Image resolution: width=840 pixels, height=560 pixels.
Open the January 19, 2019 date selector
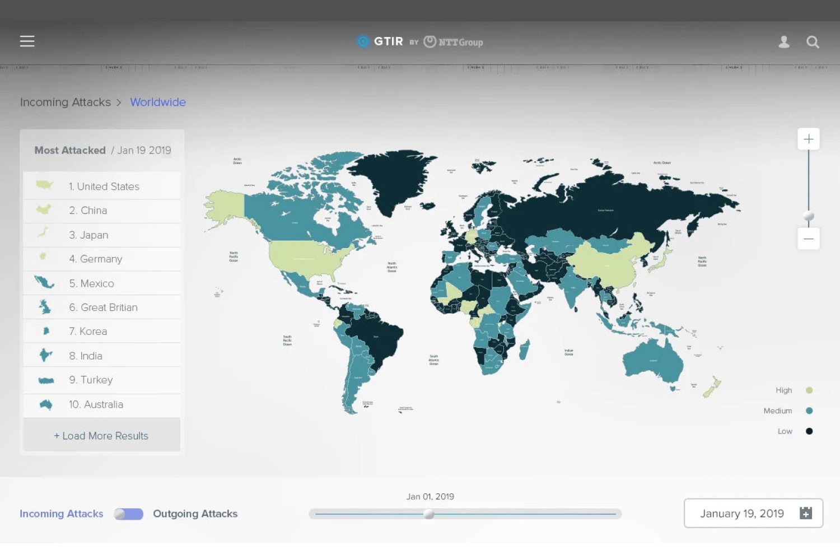pyautogui.click(x=753, y=514)
